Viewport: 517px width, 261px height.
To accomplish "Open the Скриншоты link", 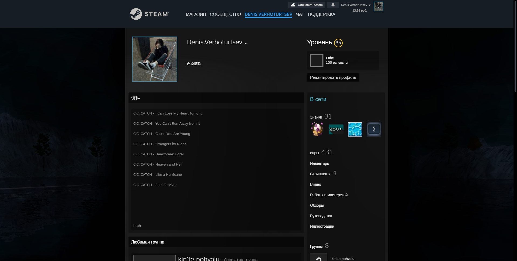I will 323,173.
